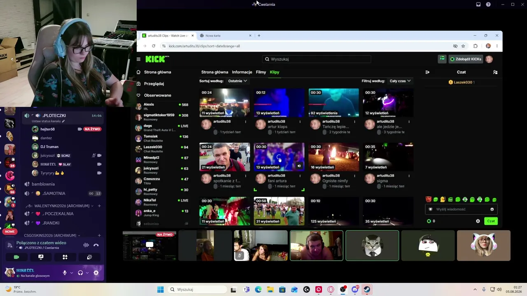527x296 pixels.
Task: Open Discord activities button
Action: click(65, 257)
